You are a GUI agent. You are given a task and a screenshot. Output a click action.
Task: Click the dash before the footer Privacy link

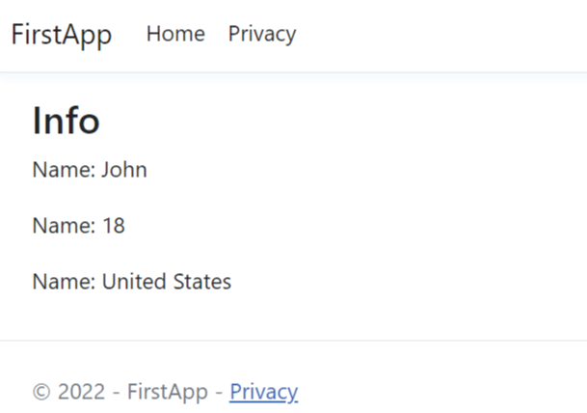pyautogui.click(x=219, y=393)
